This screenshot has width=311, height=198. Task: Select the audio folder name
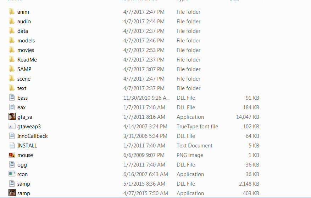tap(24, 21)
